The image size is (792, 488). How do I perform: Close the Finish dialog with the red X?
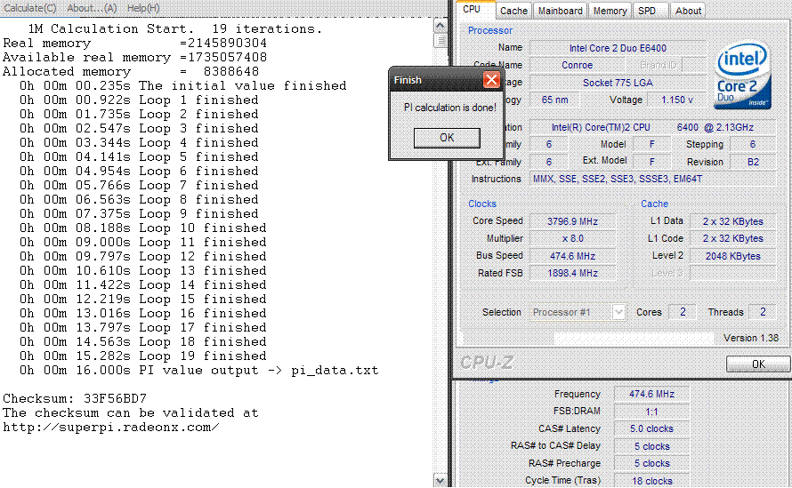point(491,80)
